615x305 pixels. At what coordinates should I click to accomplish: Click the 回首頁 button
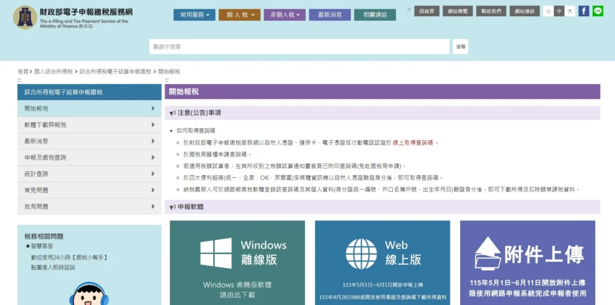tap(427, 11)
